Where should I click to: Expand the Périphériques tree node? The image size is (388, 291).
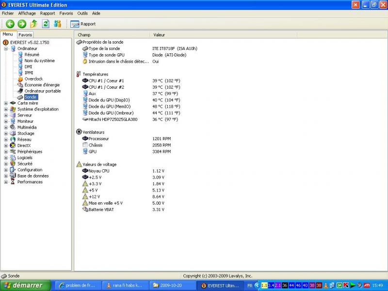(6, 152)
